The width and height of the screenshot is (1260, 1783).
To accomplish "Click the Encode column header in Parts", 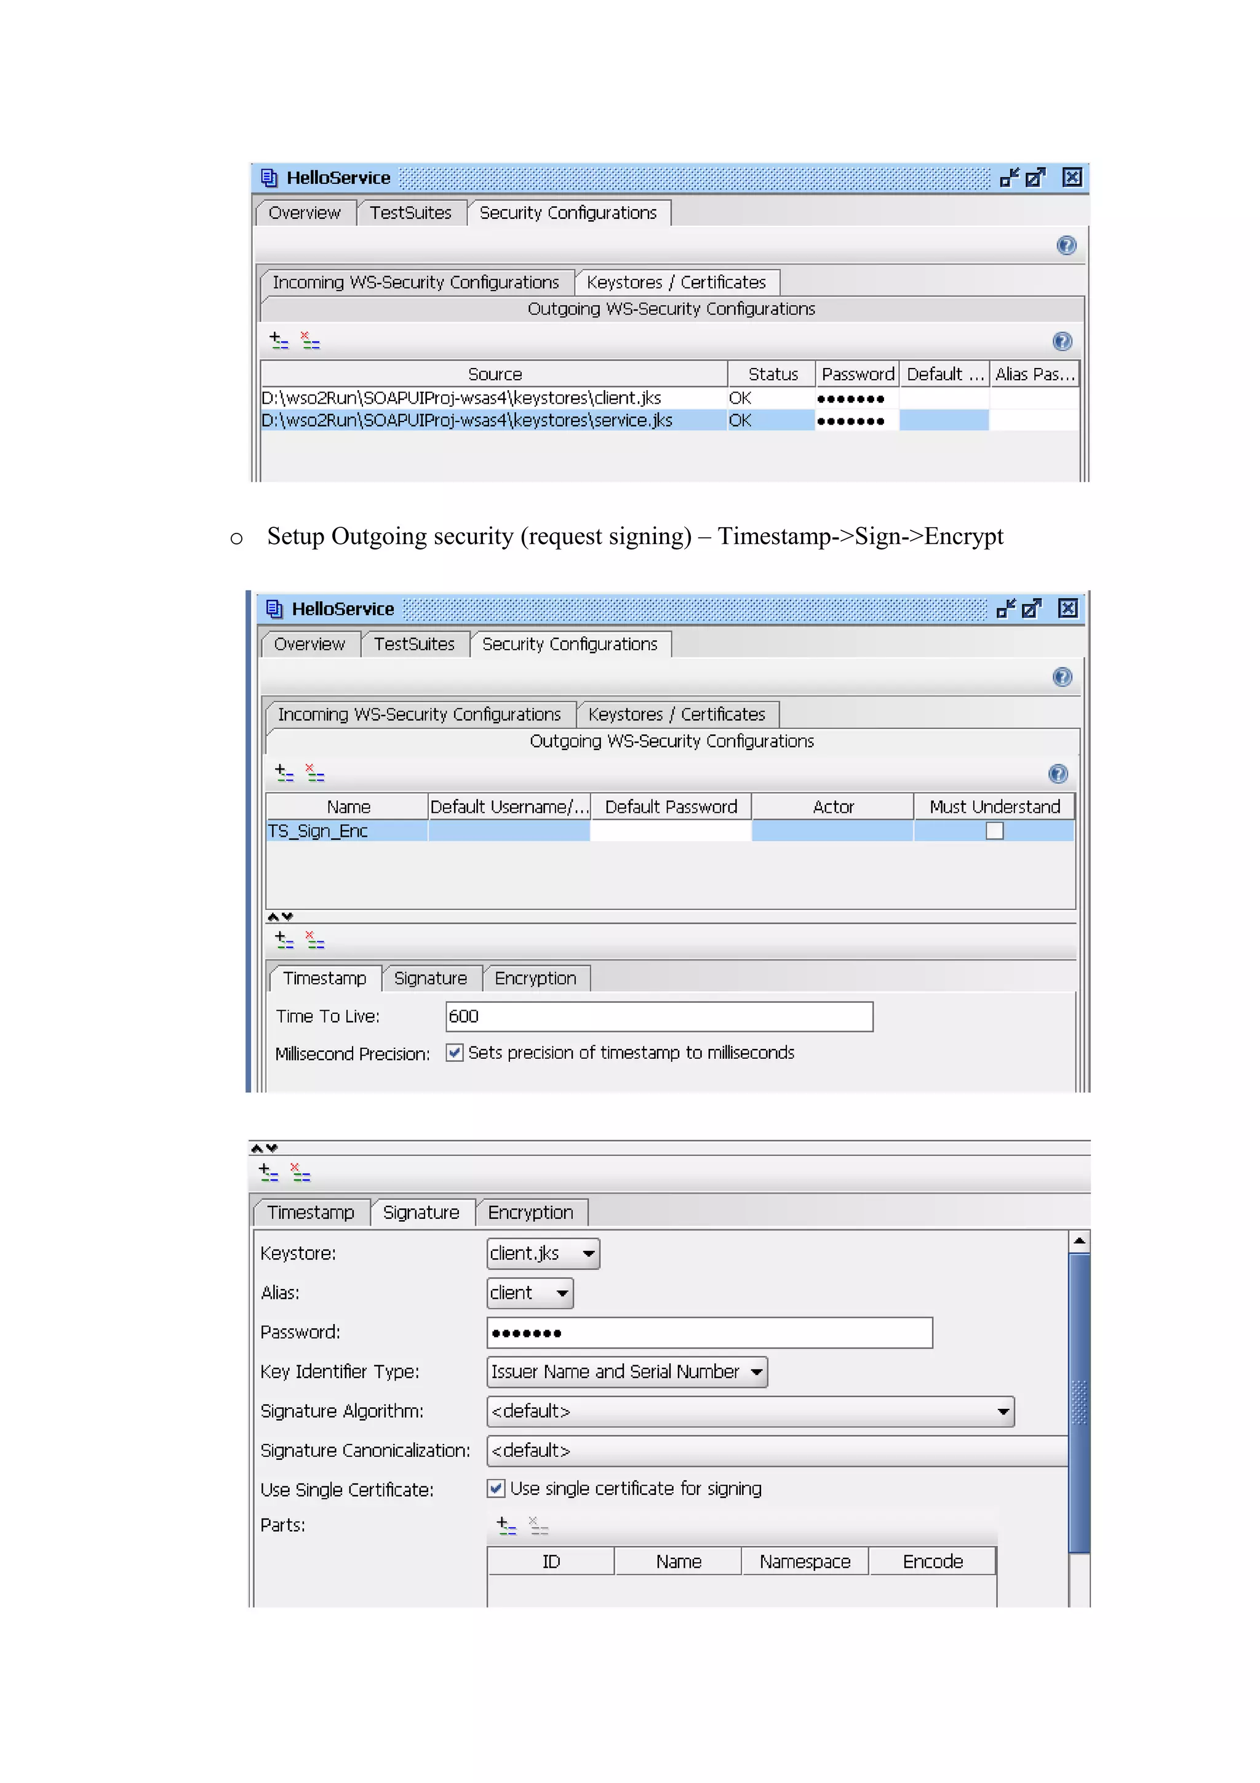I will coord(932,1562).
